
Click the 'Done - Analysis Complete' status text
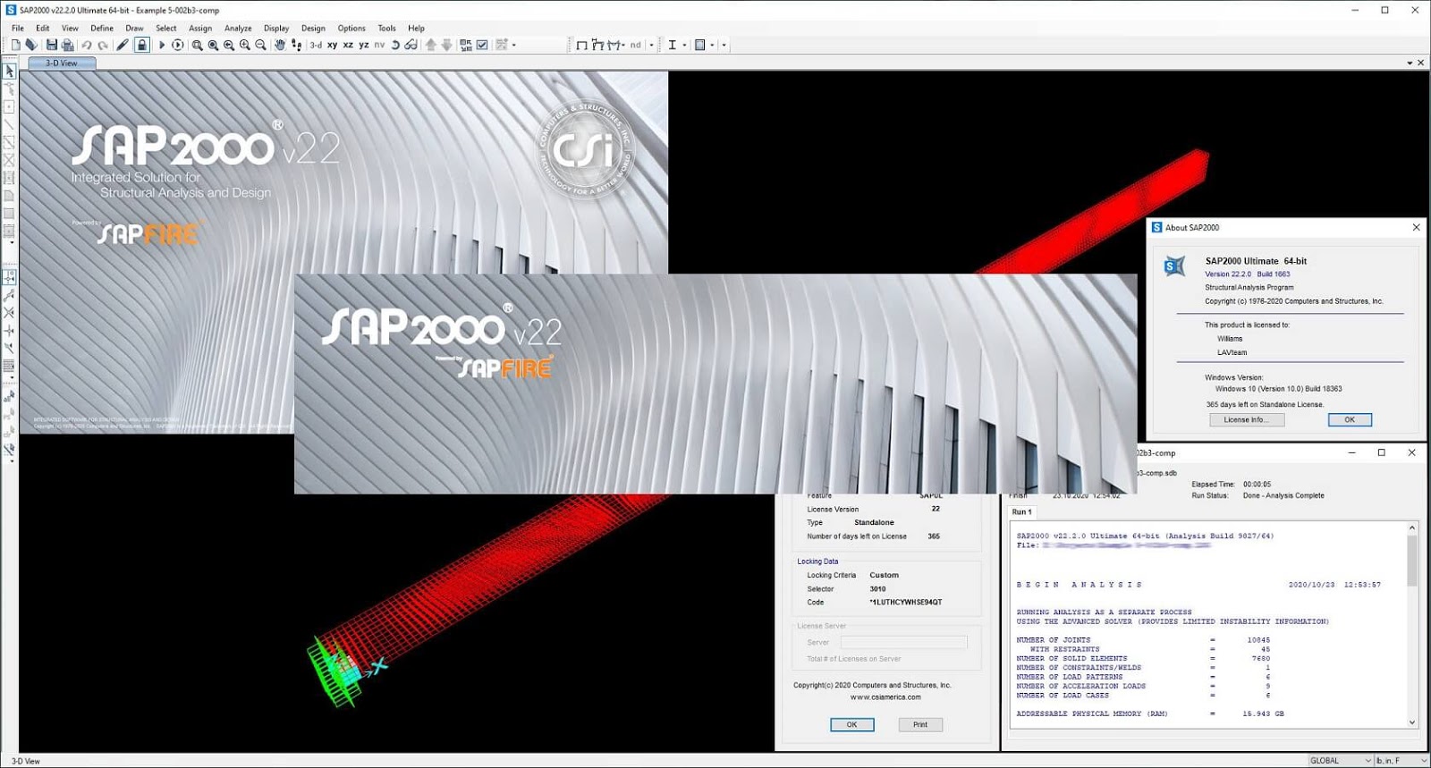(x=1283, y=495)
